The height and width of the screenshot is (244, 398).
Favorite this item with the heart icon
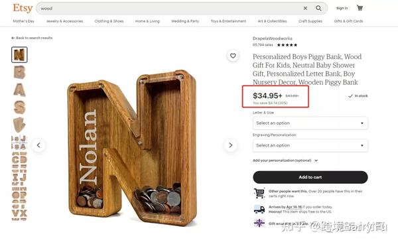(233, 56)
